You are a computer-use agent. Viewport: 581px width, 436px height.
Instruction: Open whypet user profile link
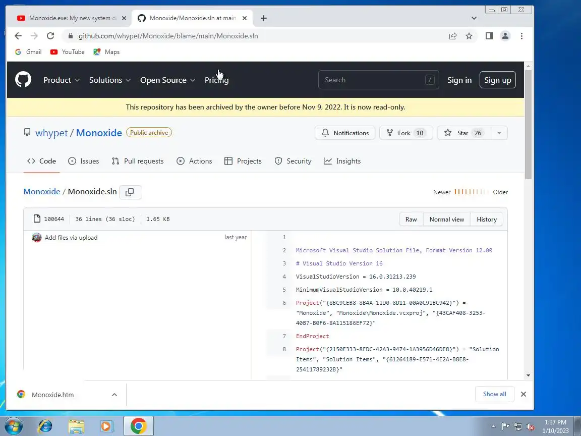click(x=51, y=133)
